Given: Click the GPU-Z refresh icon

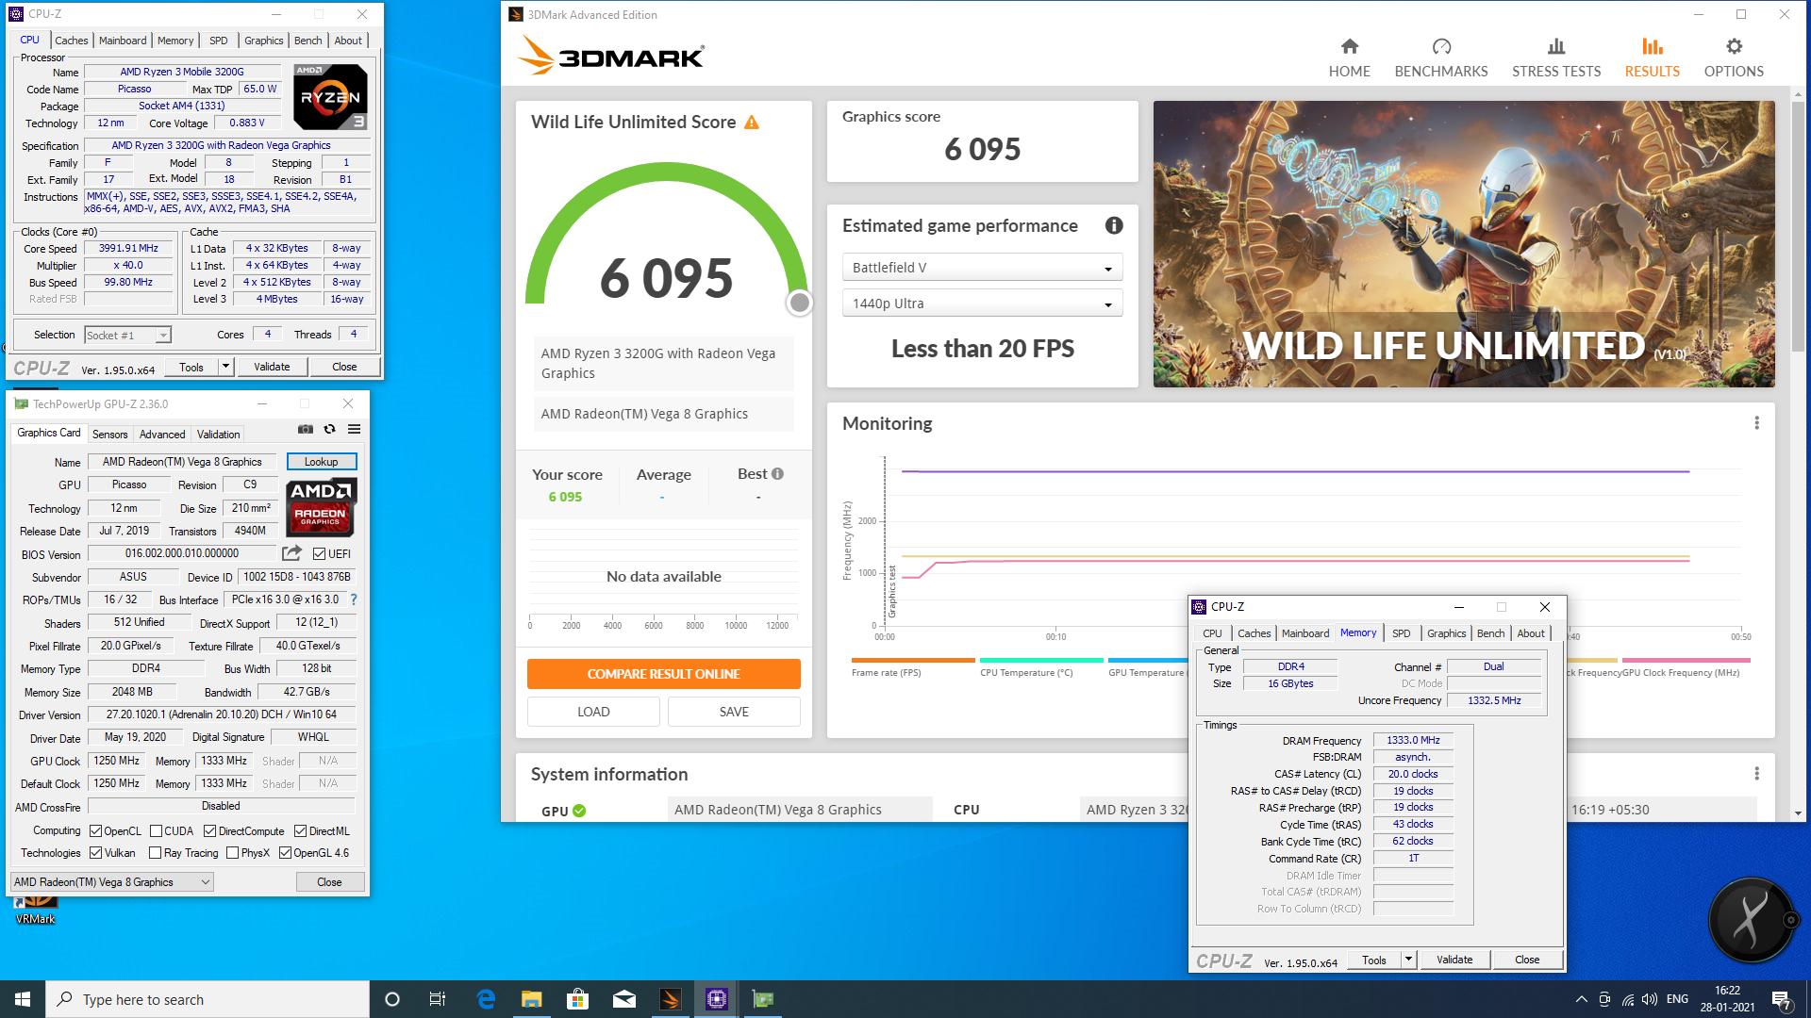Looking at the screenshot, I should click(329, 429).
